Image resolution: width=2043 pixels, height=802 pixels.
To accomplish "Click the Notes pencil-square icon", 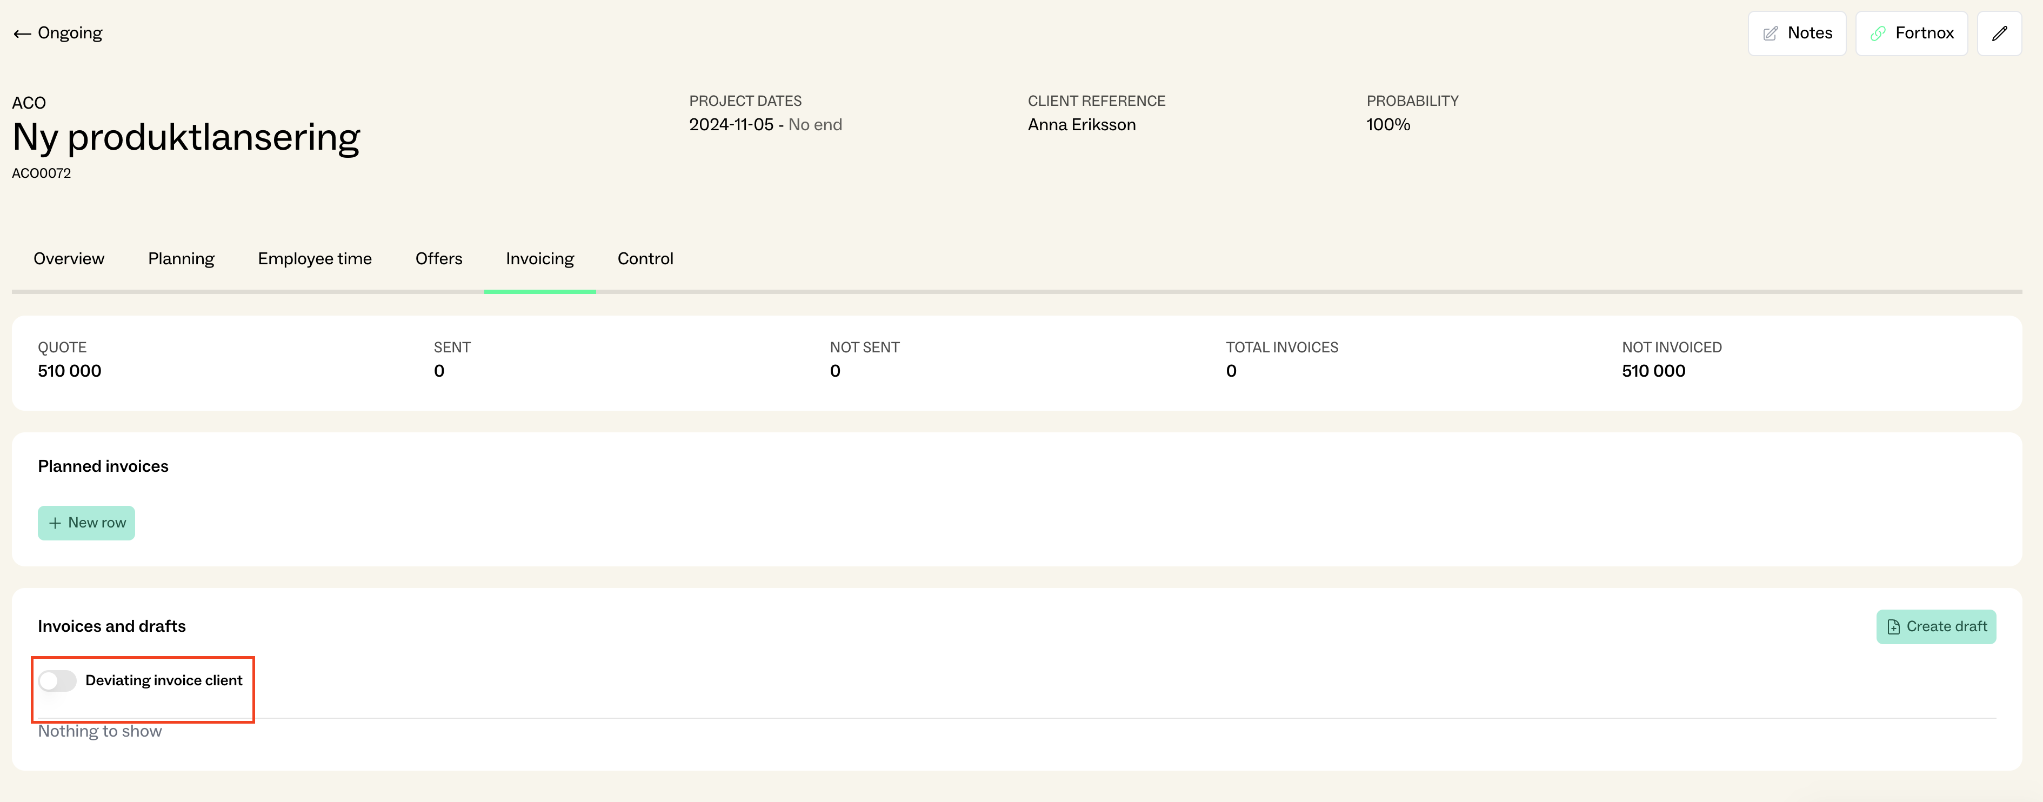I will (1770, 34).
